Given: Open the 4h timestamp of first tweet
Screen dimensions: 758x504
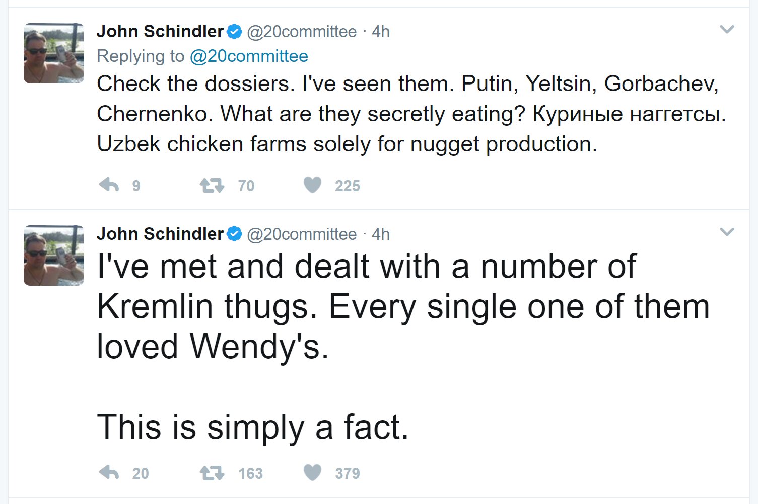Looking at the screenshot, I should (381, 32).
